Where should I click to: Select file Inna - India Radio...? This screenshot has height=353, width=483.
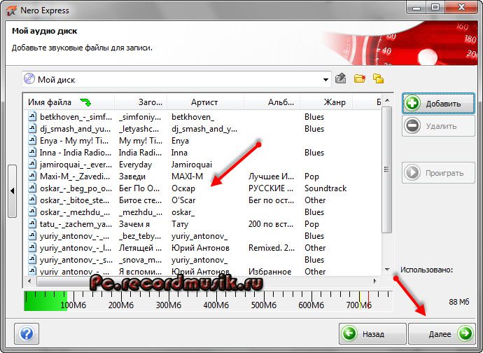pos(76,153)
